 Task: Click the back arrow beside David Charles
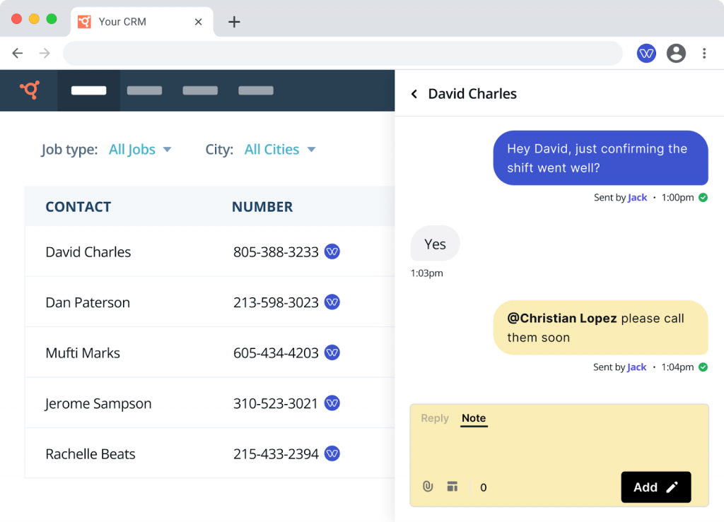coord(414,93)
